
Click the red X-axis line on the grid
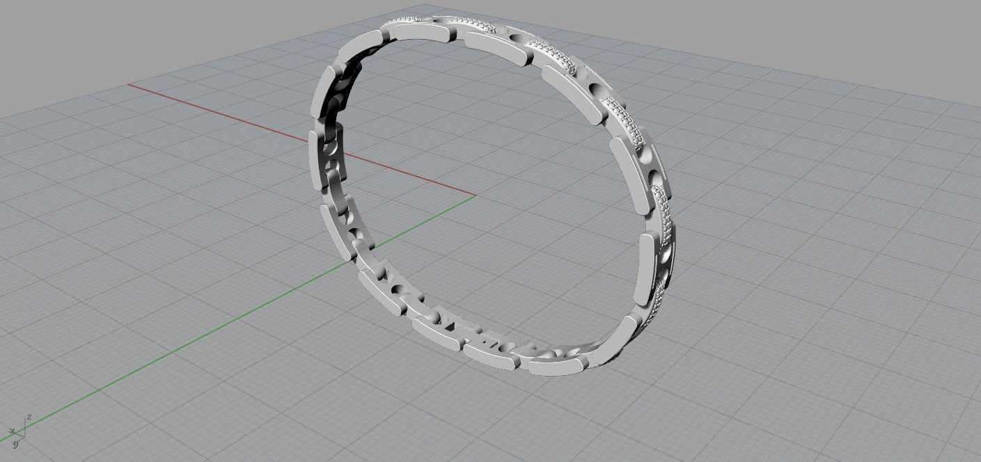click(301, 140)
